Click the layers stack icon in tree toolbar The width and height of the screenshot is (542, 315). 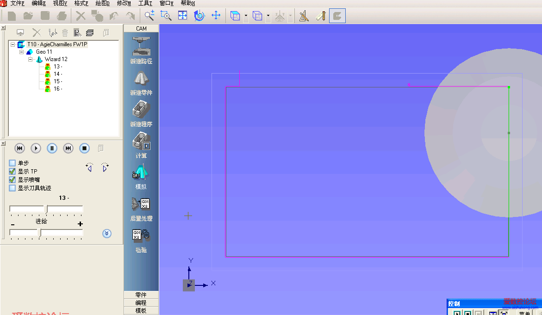click(x=90, y=33)
